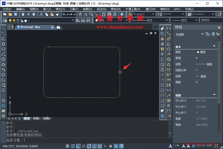Switch to the 布局2 tab
This screenshot has height=149, width=223.
coord(47,118)
